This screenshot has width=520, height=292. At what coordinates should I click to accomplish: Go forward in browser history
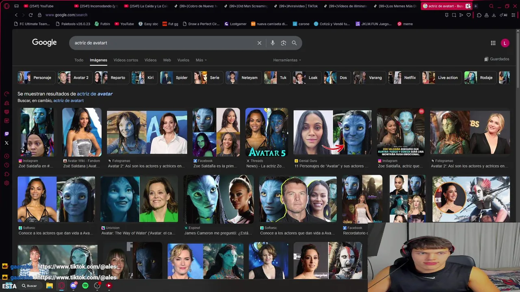tap(23, 15)
